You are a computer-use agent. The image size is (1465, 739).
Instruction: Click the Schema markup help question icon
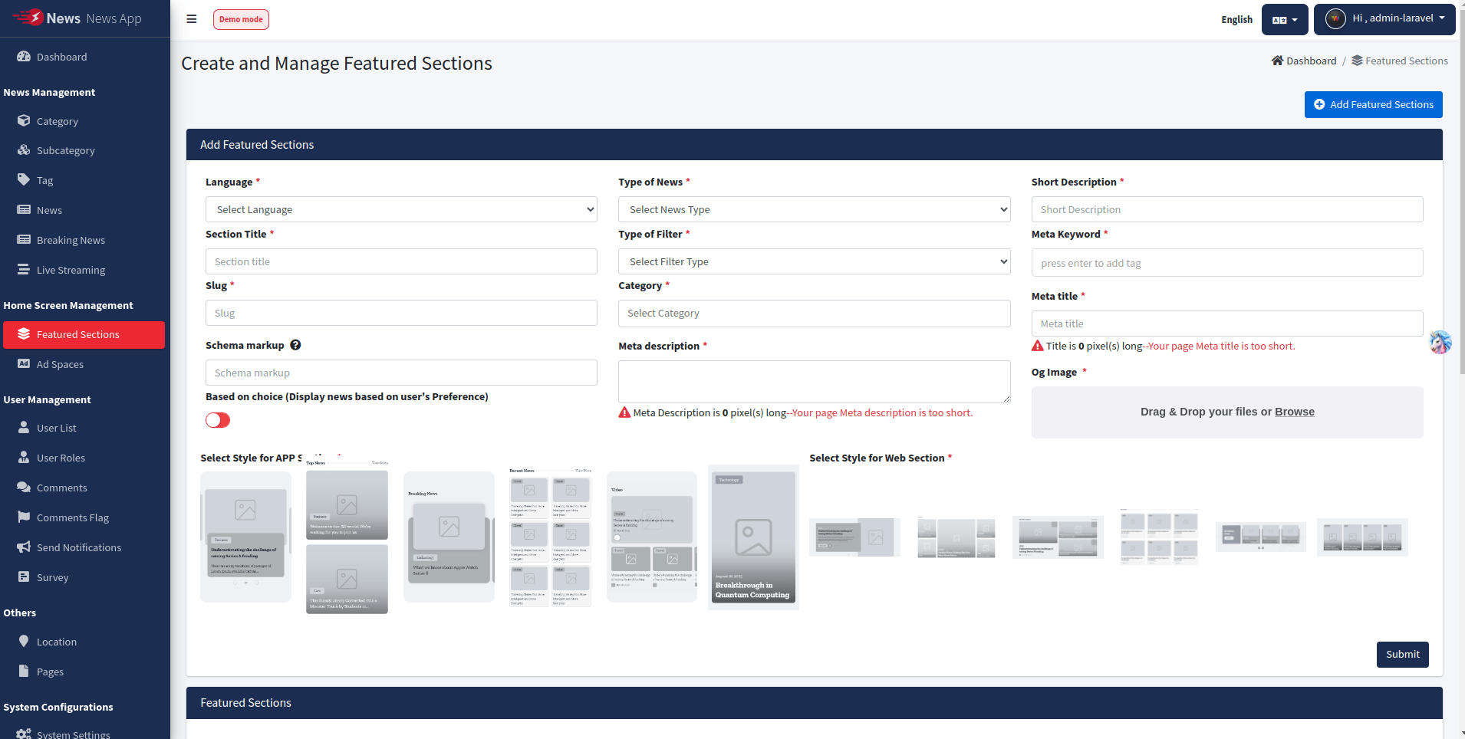point(295,345)
